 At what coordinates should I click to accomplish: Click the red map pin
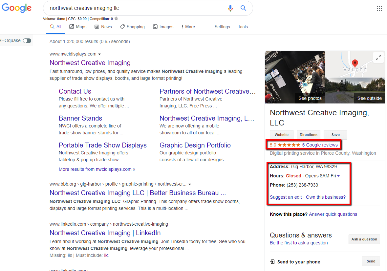[355, 63]
